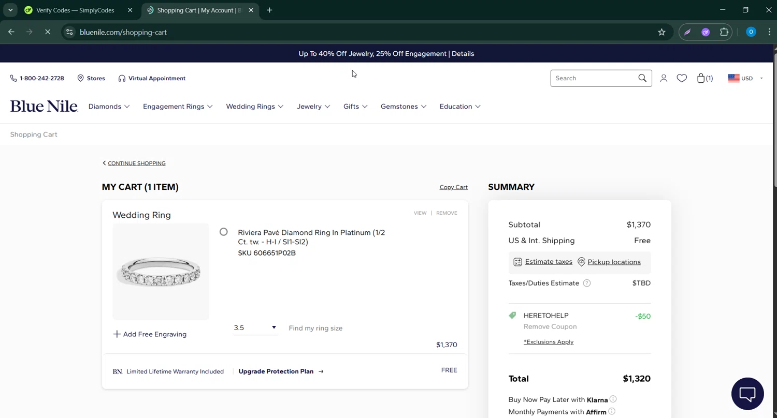Click the plus icon for Add Free Engraving
Screen dimensions: 777x418
point(117,334)
